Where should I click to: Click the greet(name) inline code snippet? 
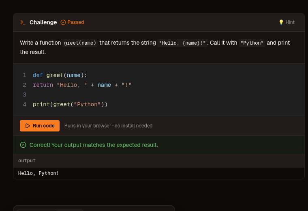point(80,43)
